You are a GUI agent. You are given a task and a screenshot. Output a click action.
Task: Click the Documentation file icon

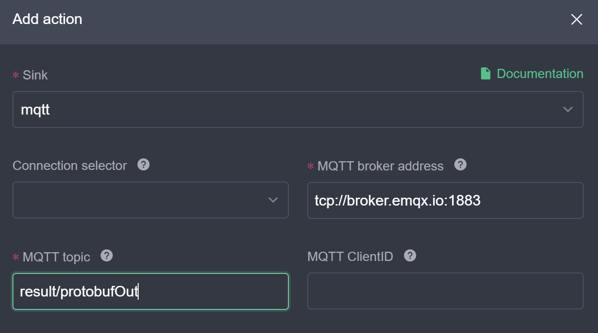(485, 74)
